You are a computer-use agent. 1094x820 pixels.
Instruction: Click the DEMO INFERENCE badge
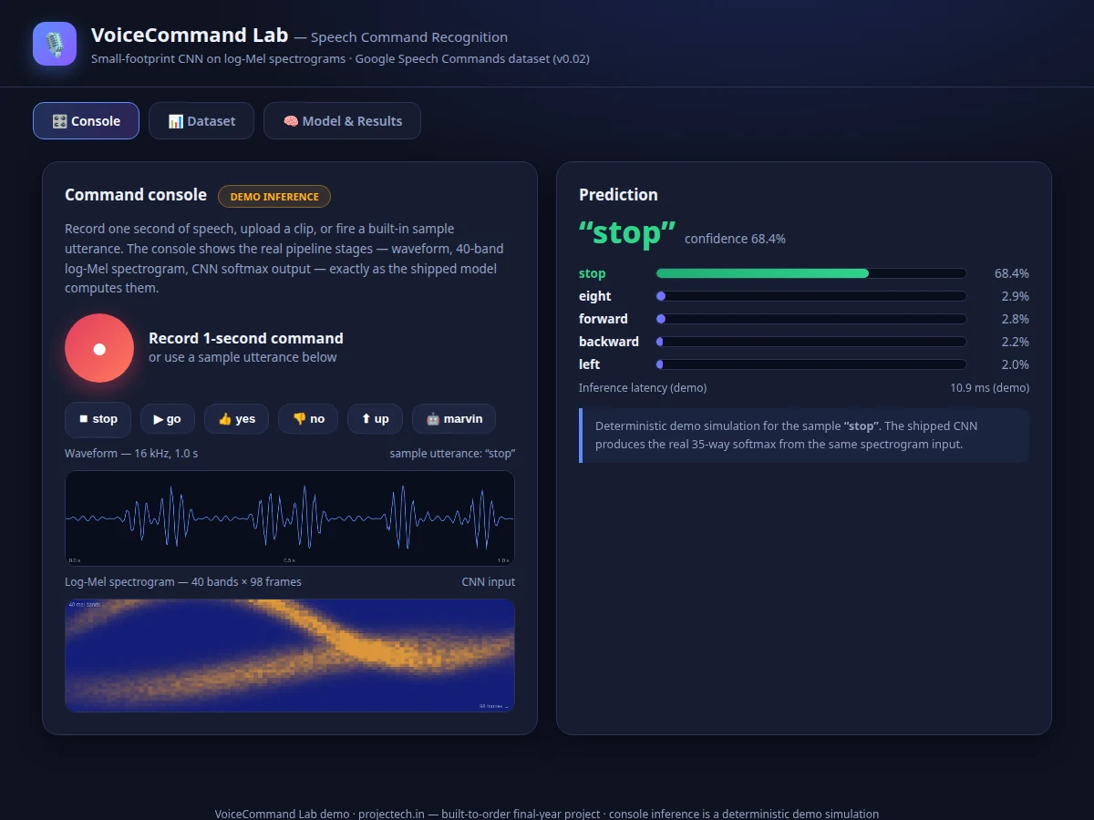pos(274,196)
